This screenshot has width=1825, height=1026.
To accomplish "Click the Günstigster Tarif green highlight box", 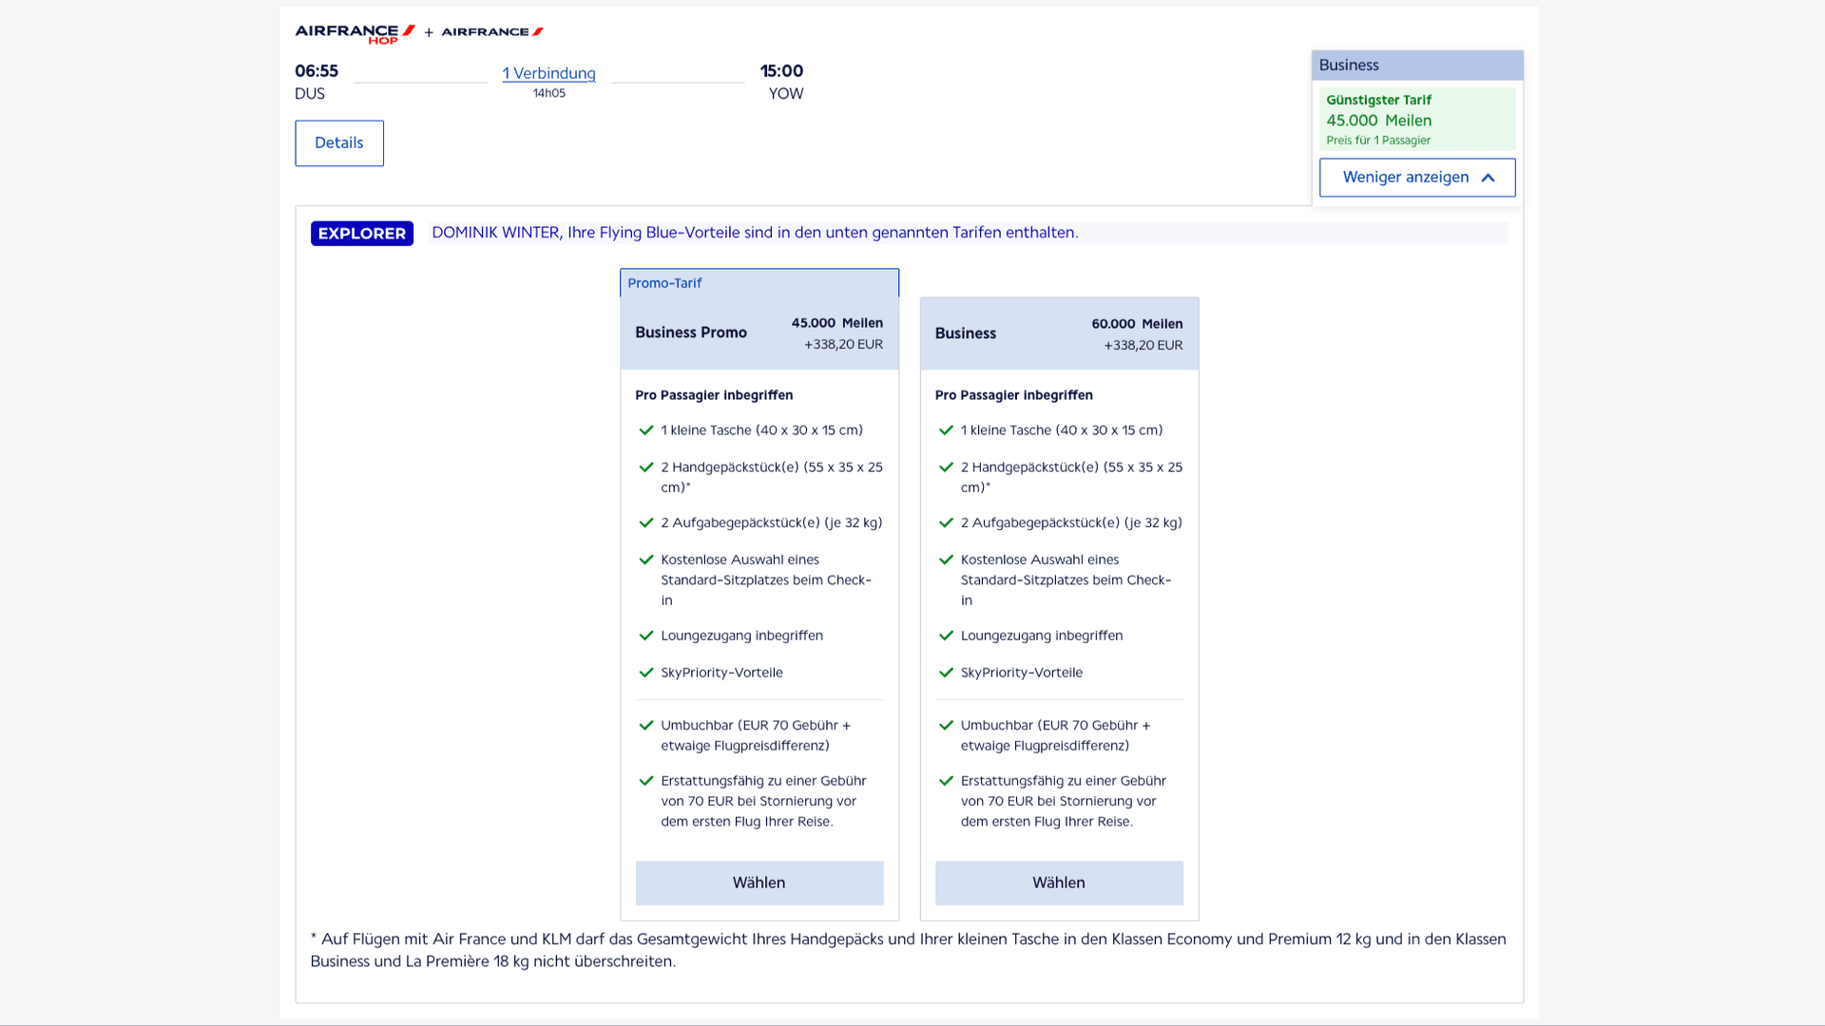I will pyautogui.click(x=1417, y=119).
